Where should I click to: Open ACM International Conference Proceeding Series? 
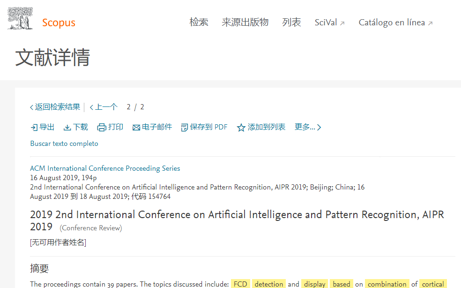(105, 168)
